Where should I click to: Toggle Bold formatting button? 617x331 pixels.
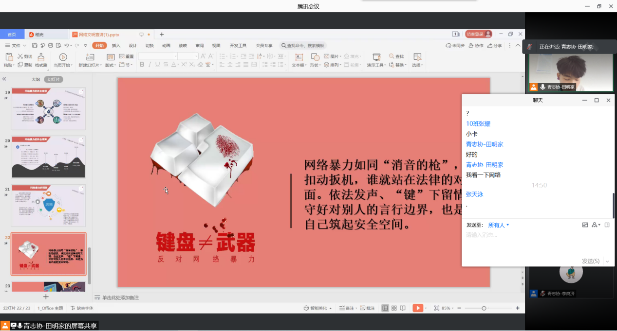click(x=142, y=65)
